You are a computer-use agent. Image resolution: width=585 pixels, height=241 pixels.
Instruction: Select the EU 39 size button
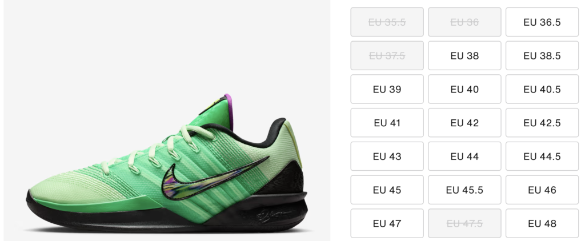coord(387,89)
